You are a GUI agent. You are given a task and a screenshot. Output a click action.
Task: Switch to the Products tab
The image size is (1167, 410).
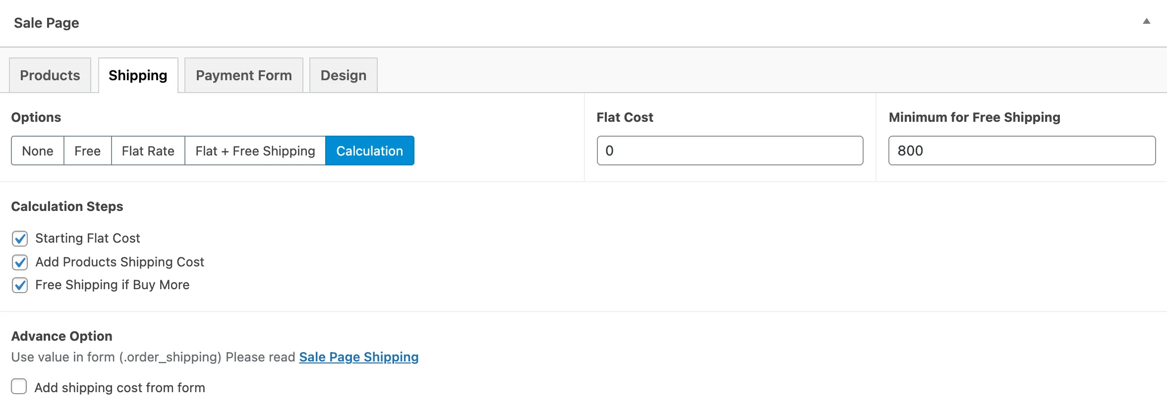pyautogui.click(x=50, y=75)
